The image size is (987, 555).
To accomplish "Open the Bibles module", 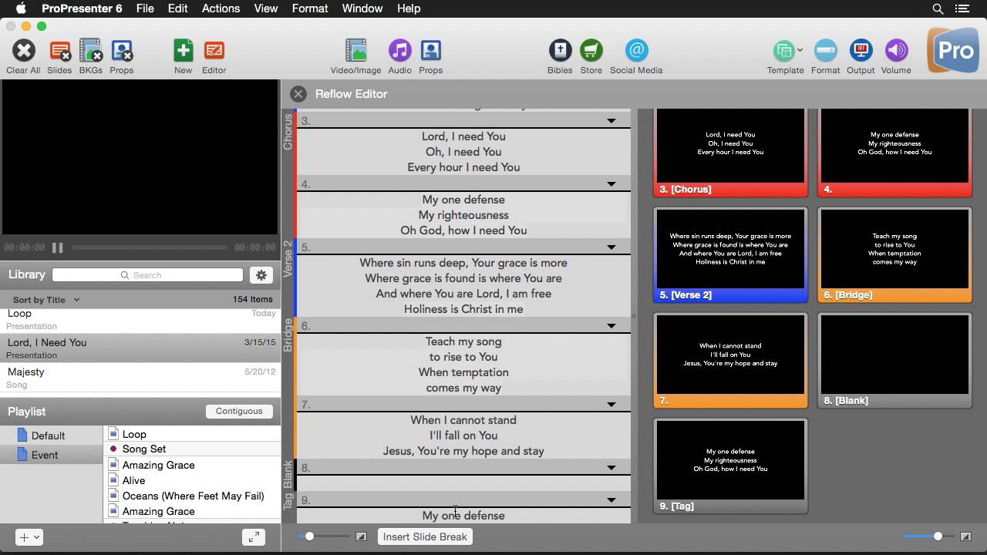I will coord(560,51).
